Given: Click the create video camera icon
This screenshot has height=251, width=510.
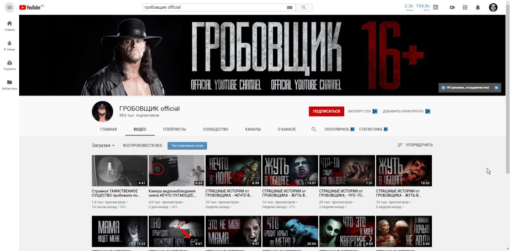Looking at the screenshot, I should (x=452, y=7).
